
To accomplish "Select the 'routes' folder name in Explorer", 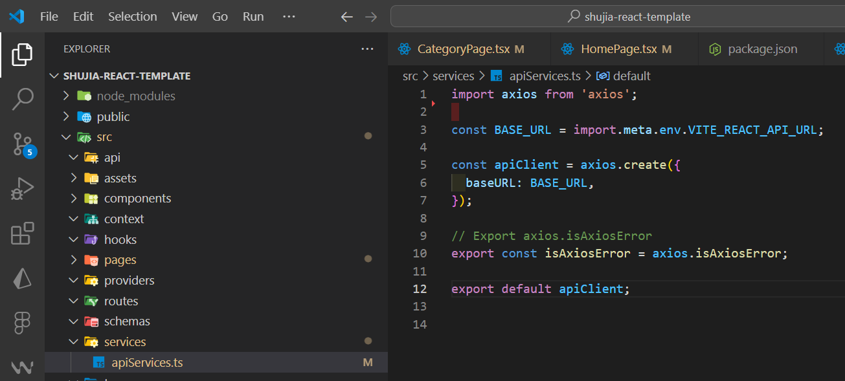I will pos(121,301).
